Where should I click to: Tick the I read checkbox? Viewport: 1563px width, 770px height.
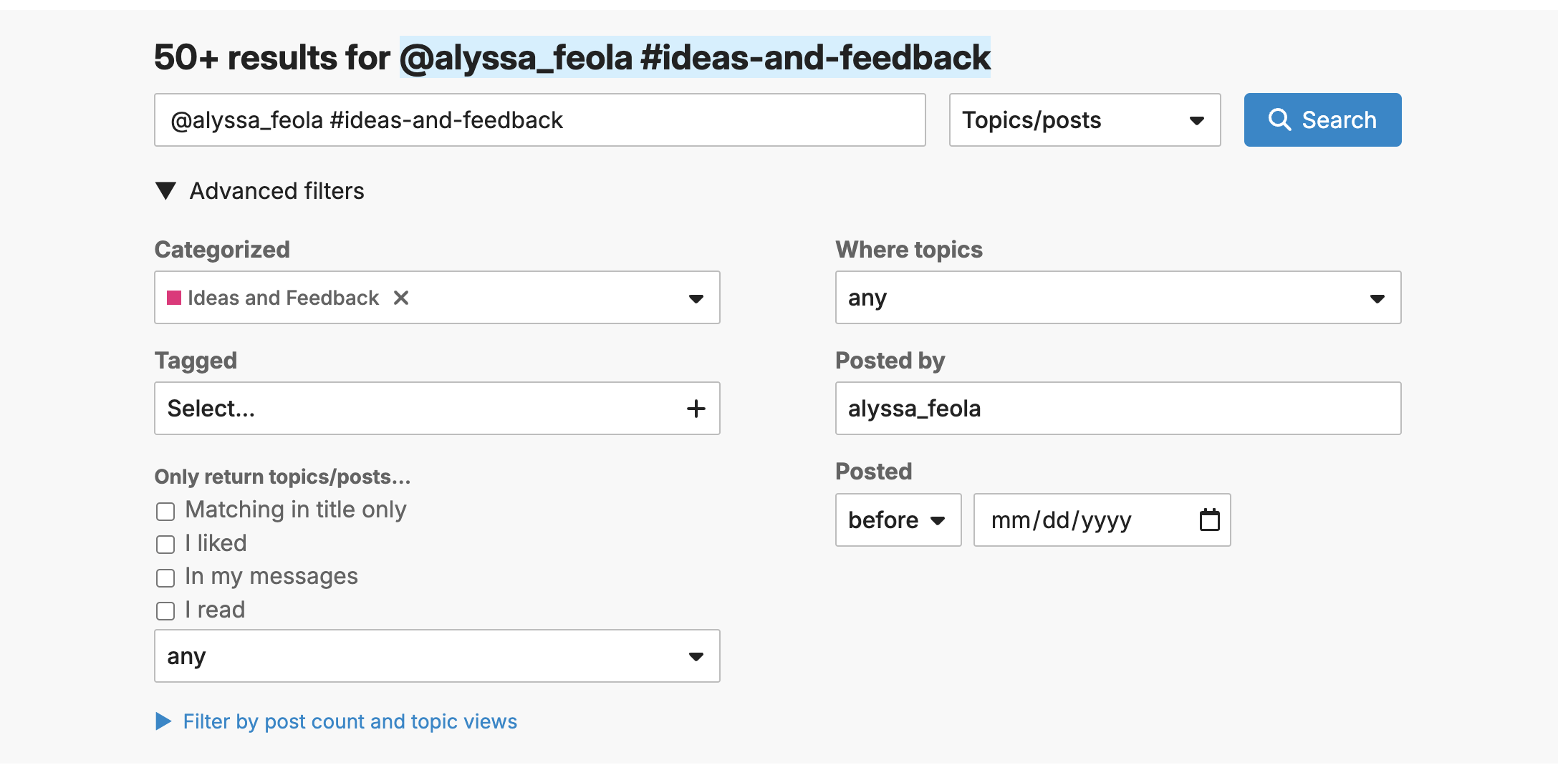click(165, 611)
